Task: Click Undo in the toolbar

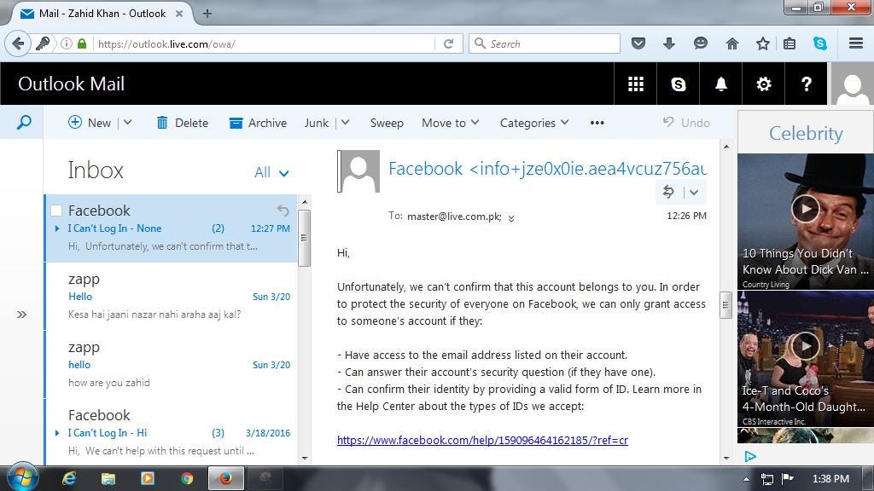Action: 685,123
